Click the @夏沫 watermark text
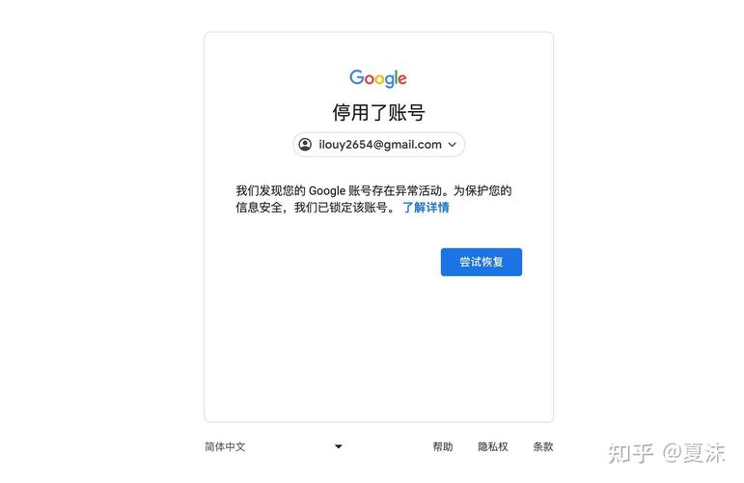Viewport: 744px width, 483px height. click(x=694, y=453)
